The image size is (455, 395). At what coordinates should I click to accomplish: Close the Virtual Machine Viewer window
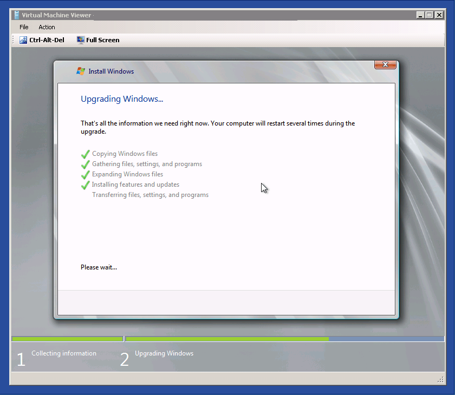click(439, 15)
